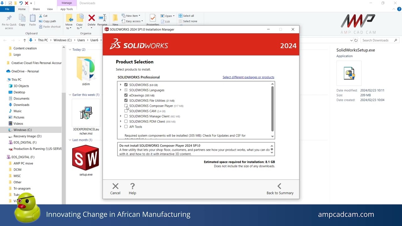Open the File tab
Viewport: 402px width, 226px height.
(7, 9)
